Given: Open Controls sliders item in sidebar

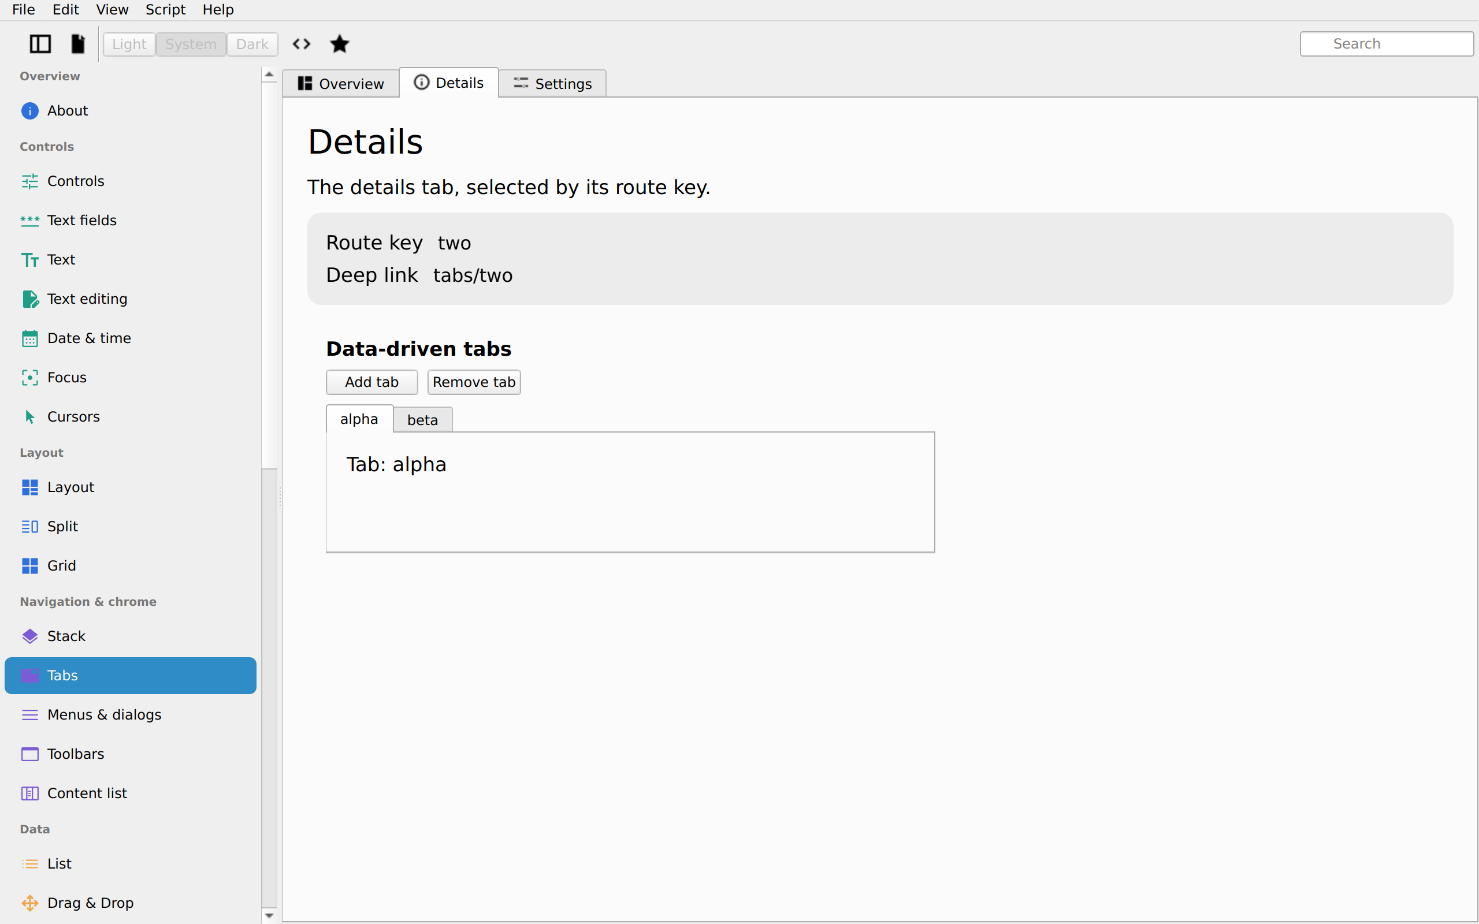Looking at the screenshot, I should [130, 181].
